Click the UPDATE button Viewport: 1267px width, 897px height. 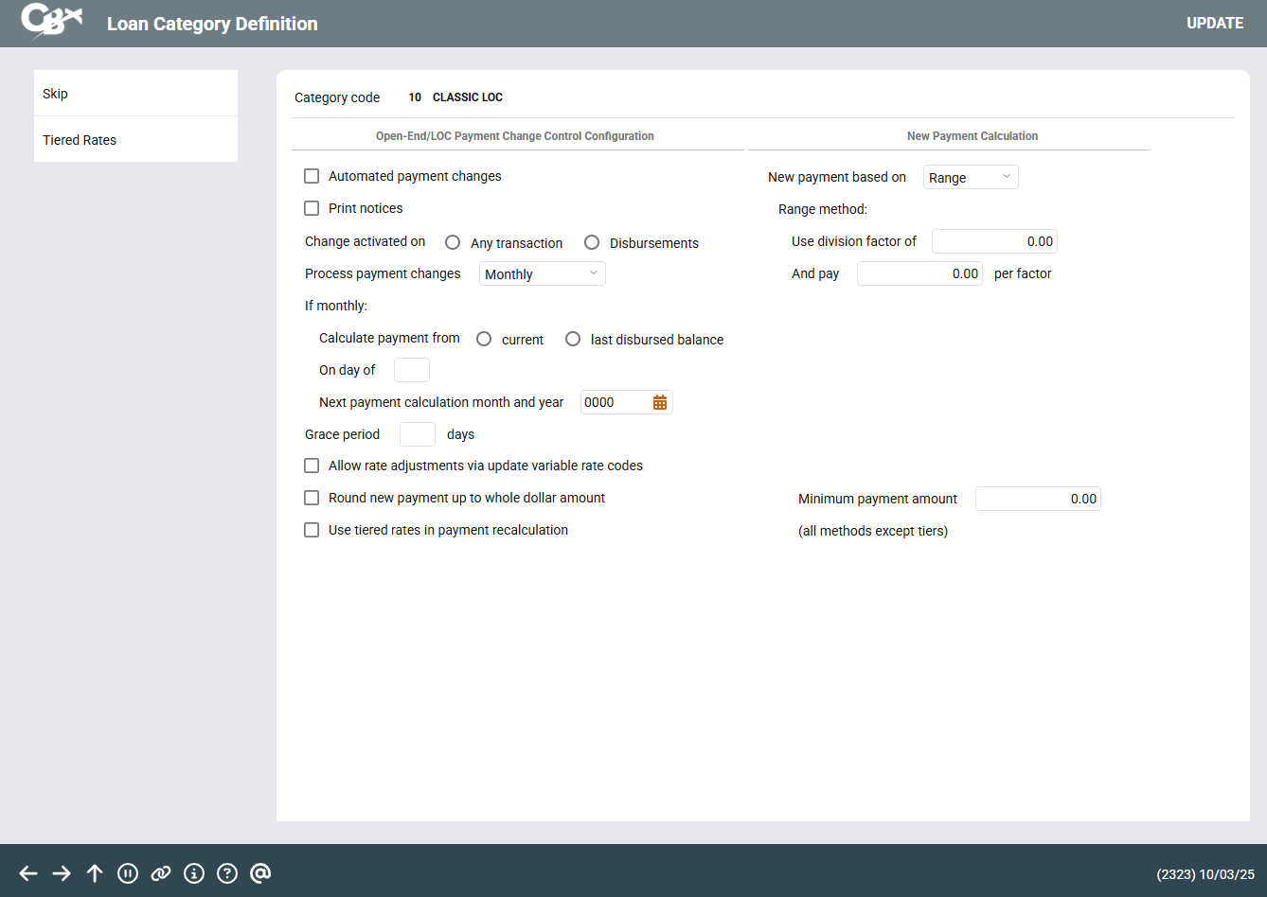tap(1215, 24)
